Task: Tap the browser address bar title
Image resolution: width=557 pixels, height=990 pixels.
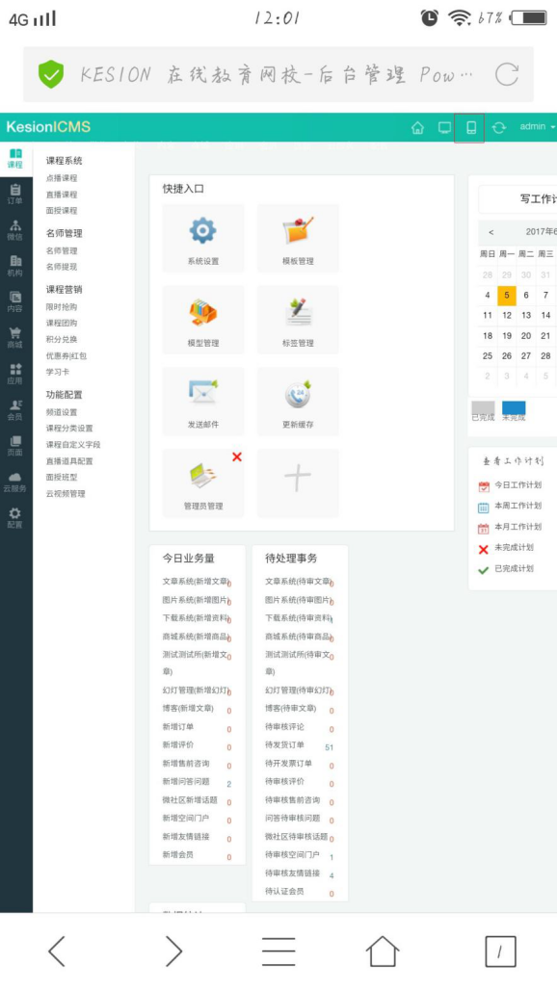Action: point(276,74)
